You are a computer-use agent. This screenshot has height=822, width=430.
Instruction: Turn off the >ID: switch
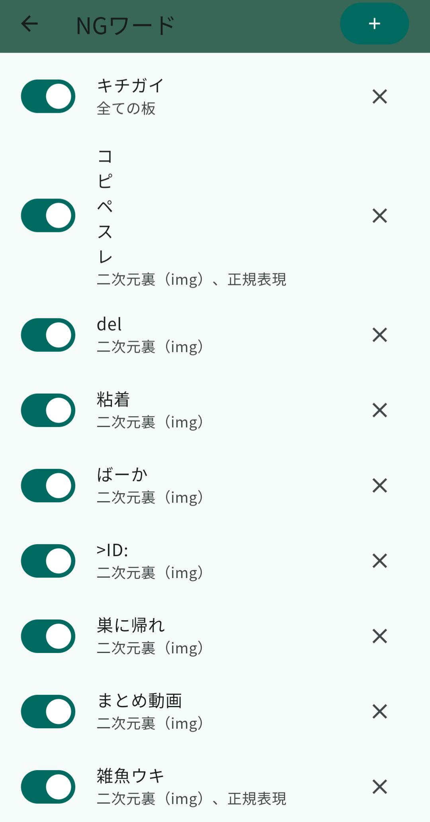(48, 561)
